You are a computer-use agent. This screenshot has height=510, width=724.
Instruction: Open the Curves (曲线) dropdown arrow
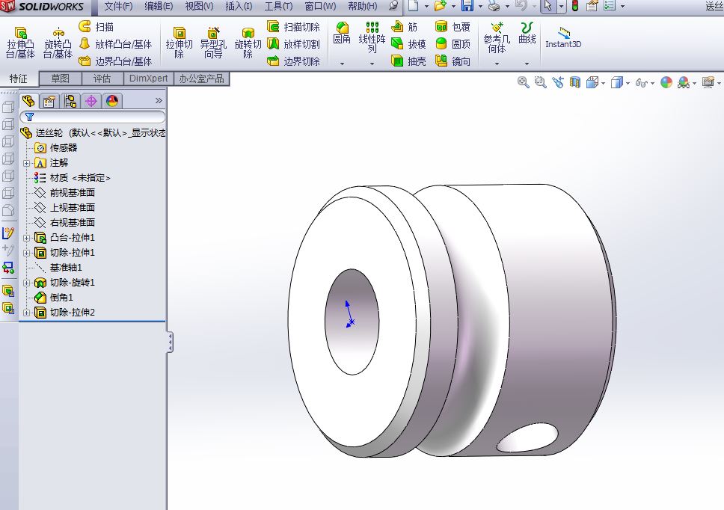point(527,64)
